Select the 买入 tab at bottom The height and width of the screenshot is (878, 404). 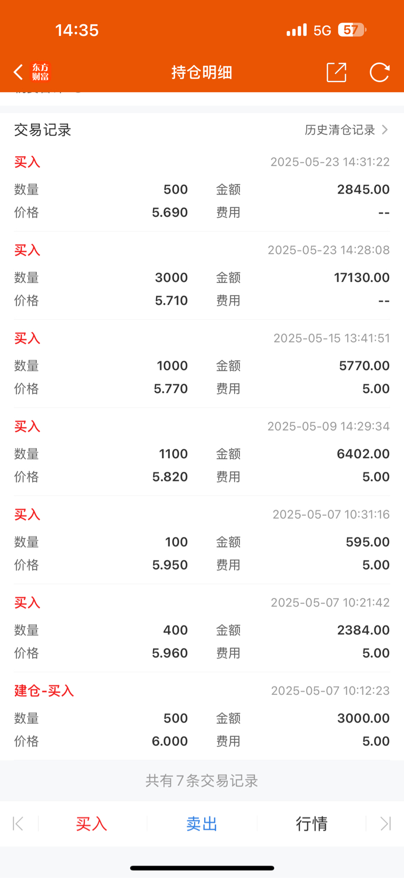[x=92, y=823]
